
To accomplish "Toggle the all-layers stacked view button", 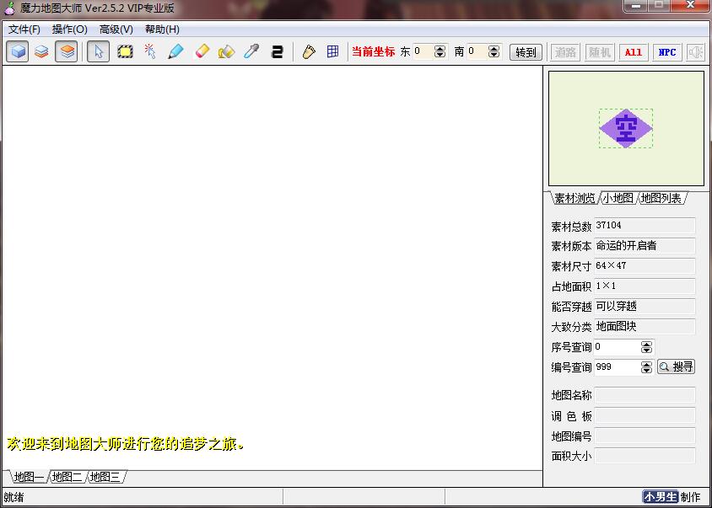I will pos(67,51).
